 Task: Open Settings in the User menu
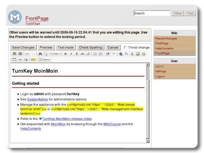coord(160,71)
